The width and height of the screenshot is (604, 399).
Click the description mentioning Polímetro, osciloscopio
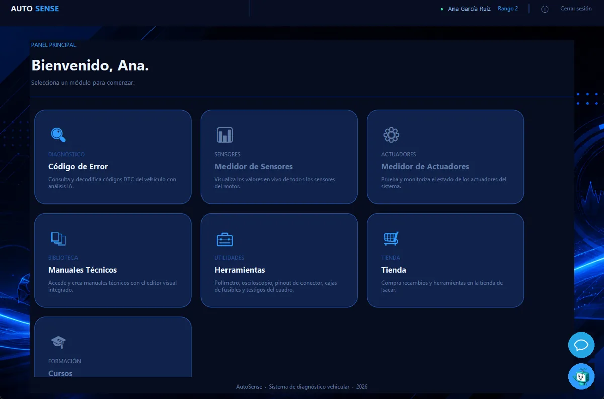(276, 286)
